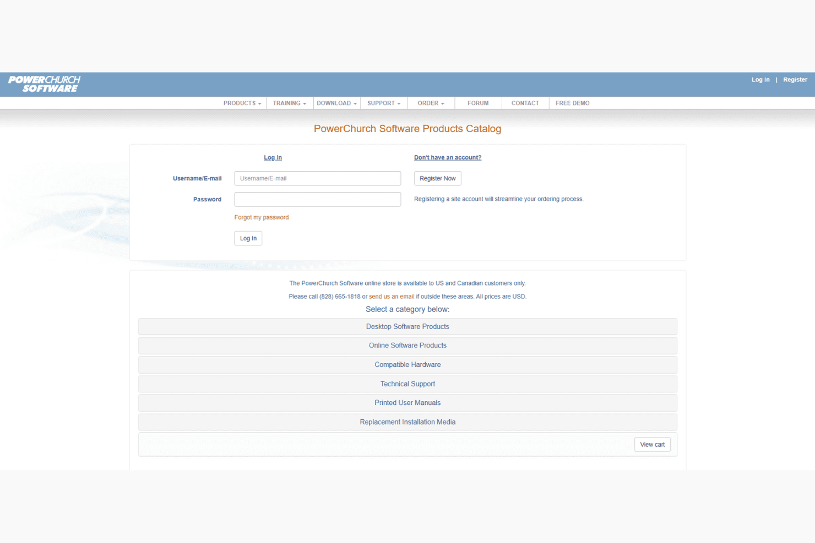This screenshot has width=815, height=543.
Task: Expand the TRAINING menu
Action: pyautogui.click(x=290, y=103)
